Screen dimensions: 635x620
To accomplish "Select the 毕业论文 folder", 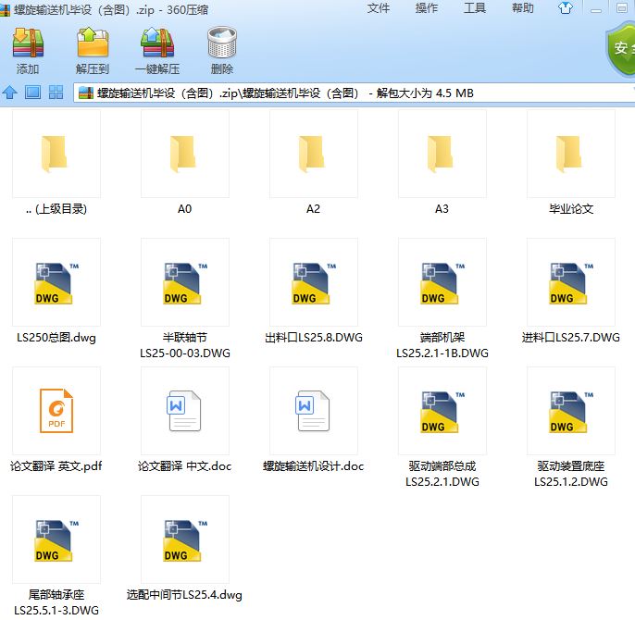I will point(571,154).
